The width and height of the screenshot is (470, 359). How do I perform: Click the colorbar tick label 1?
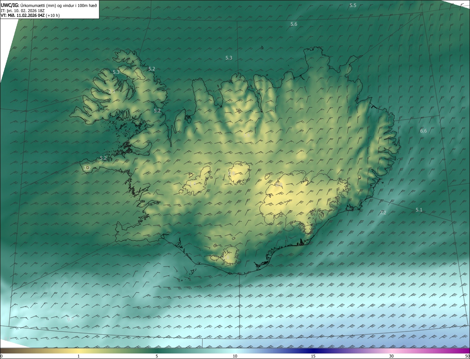tap(79, 356)
